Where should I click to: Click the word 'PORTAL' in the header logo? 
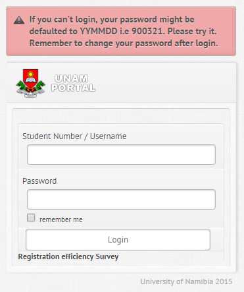pos(74,88)
